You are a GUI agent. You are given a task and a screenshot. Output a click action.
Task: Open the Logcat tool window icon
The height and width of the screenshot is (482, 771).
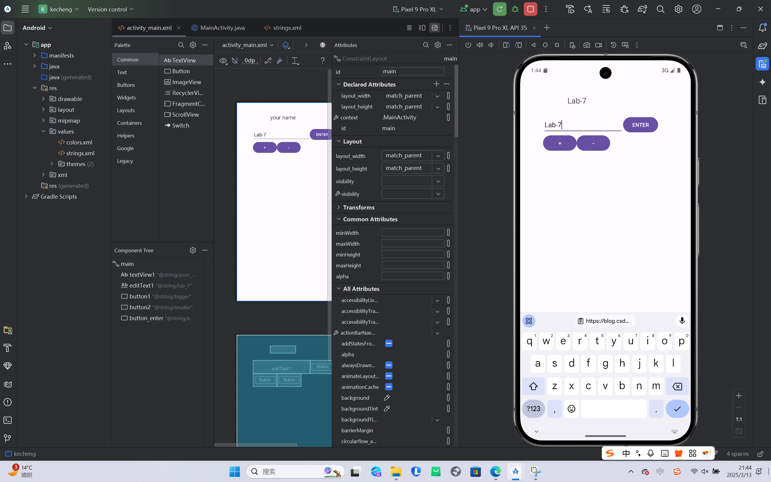click(x=8, y=384)
